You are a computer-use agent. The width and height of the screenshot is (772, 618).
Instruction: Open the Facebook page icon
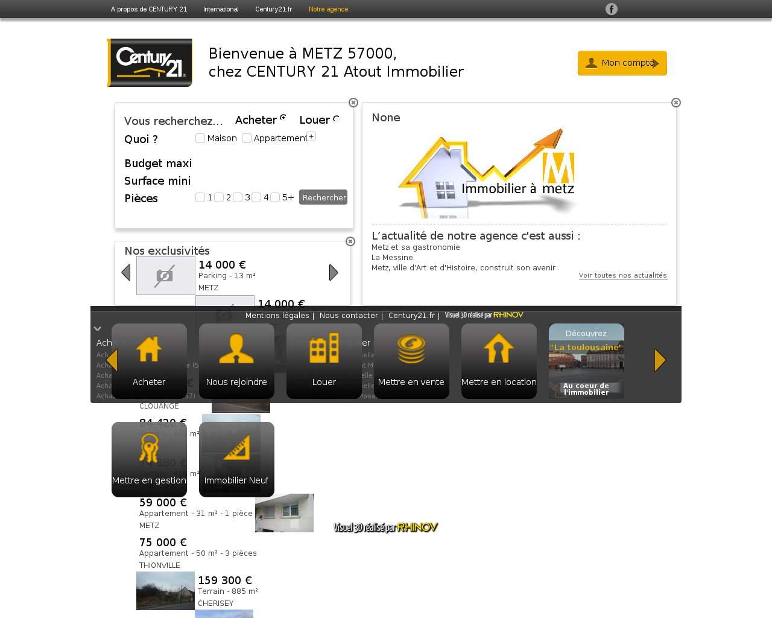point(611,9)
